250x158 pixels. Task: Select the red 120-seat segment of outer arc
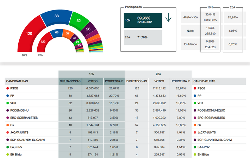tap(29, 34)
